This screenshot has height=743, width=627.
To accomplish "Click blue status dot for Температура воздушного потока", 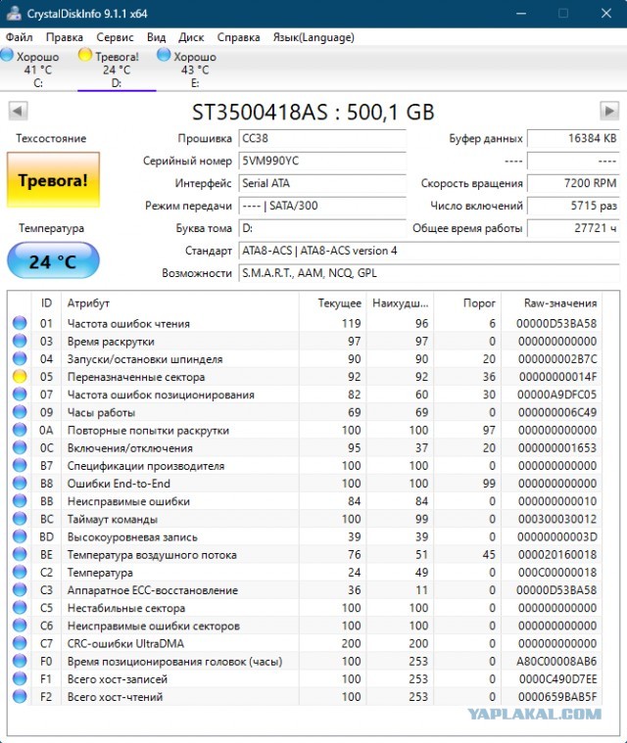I will pyautogui.click(x=20, y=554).
